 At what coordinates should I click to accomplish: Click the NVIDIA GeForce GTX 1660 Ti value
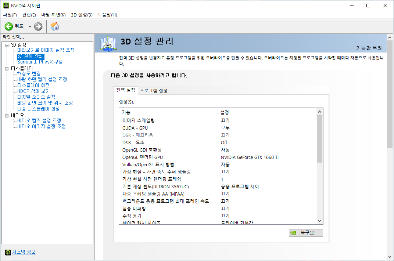250,157
